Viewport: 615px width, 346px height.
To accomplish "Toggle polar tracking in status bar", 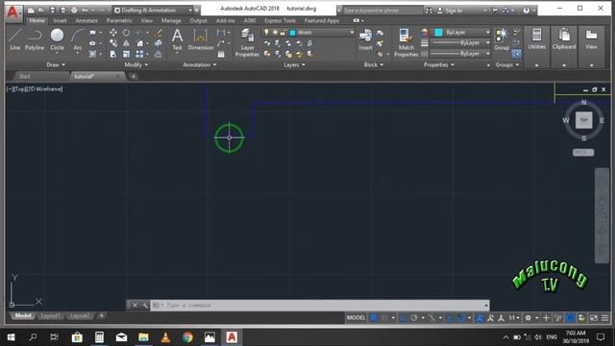I will point(414,318).
